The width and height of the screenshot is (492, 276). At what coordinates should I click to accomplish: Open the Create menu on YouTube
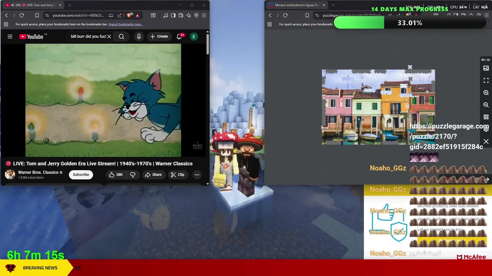click(159, 36)
